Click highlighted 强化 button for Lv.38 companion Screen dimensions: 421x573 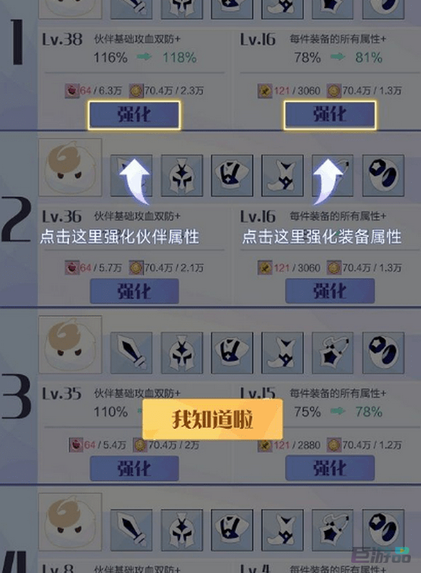pos(134,115)
